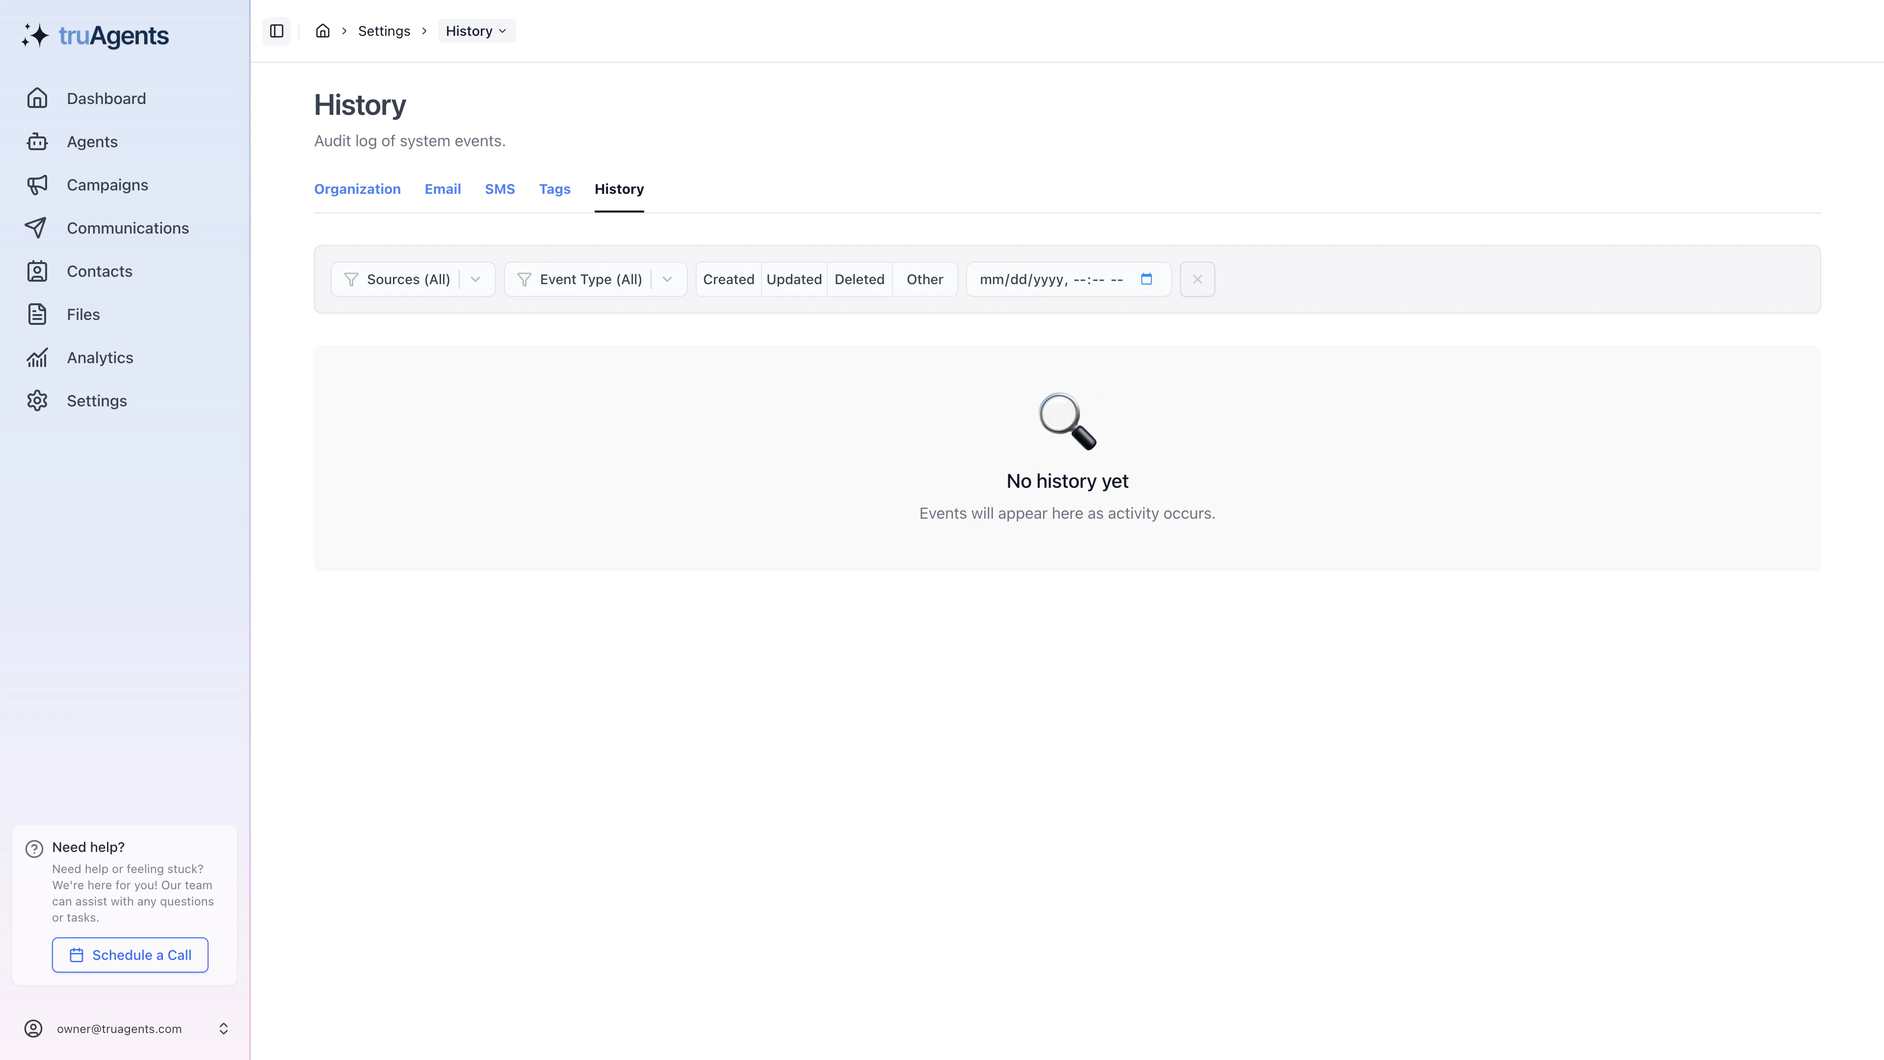Enable the Deleted event filter
1884x1060 pixels.
[x=860, y=279]
